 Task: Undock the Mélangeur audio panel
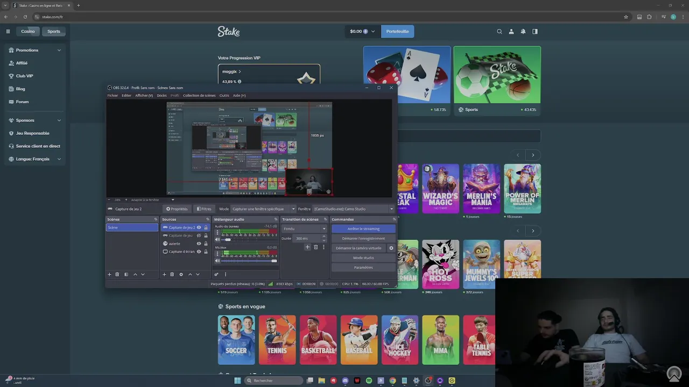click(276, 219)
